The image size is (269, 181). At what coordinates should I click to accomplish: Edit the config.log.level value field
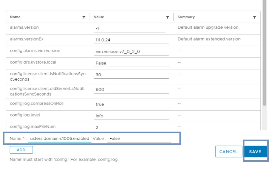[131, 116]
